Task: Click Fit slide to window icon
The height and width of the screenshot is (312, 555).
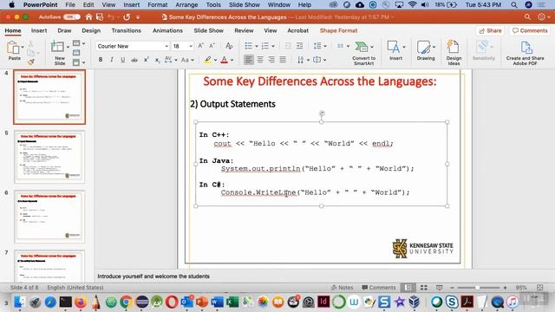Action: pos(539,288)
